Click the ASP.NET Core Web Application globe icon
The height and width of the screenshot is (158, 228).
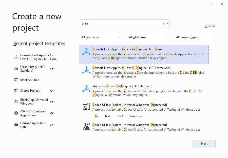(16, 113)
